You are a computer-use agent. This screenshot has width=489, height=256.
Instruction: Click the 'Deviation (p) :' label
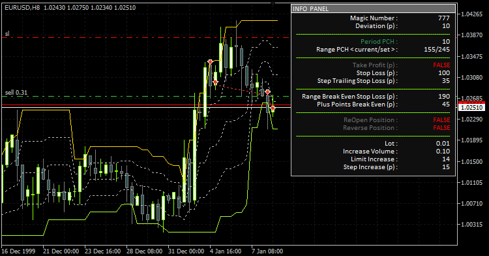click(376, 26)
